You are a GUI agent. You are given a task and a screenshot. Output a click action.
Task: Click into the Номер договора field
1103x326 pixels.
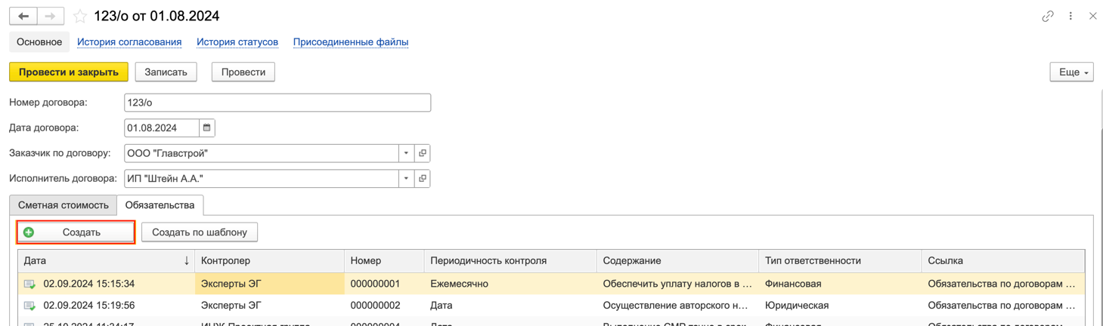[277, 103]
